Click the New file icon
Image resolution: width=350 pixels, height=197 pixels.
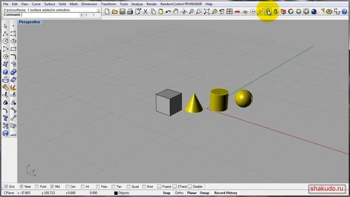(x=107, y=11)
